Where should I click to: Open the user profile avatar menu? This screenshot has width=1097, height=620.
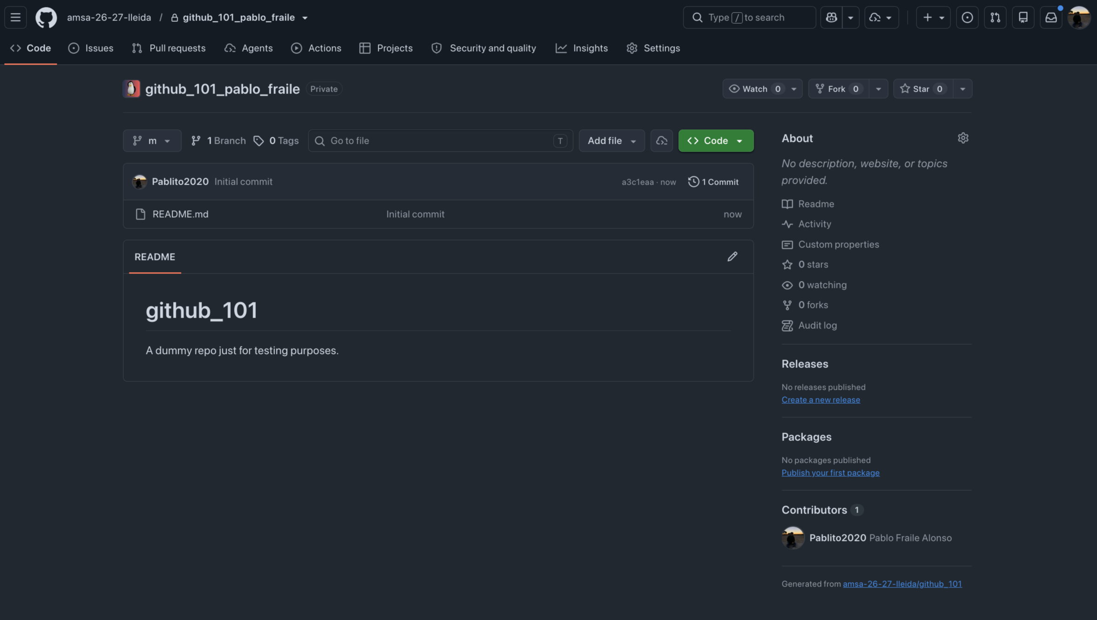pos(1079,18)
